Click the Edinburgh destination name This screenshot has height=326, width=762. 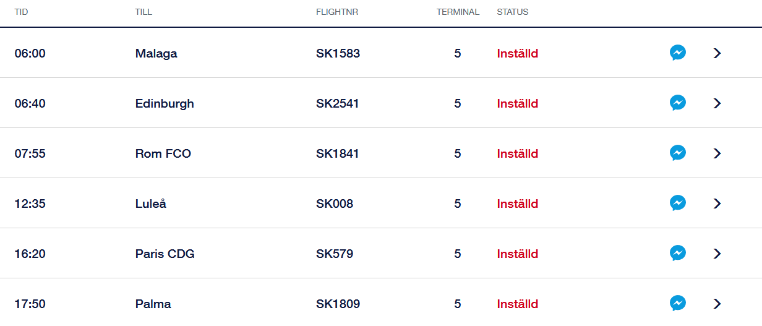click(165, 103)
